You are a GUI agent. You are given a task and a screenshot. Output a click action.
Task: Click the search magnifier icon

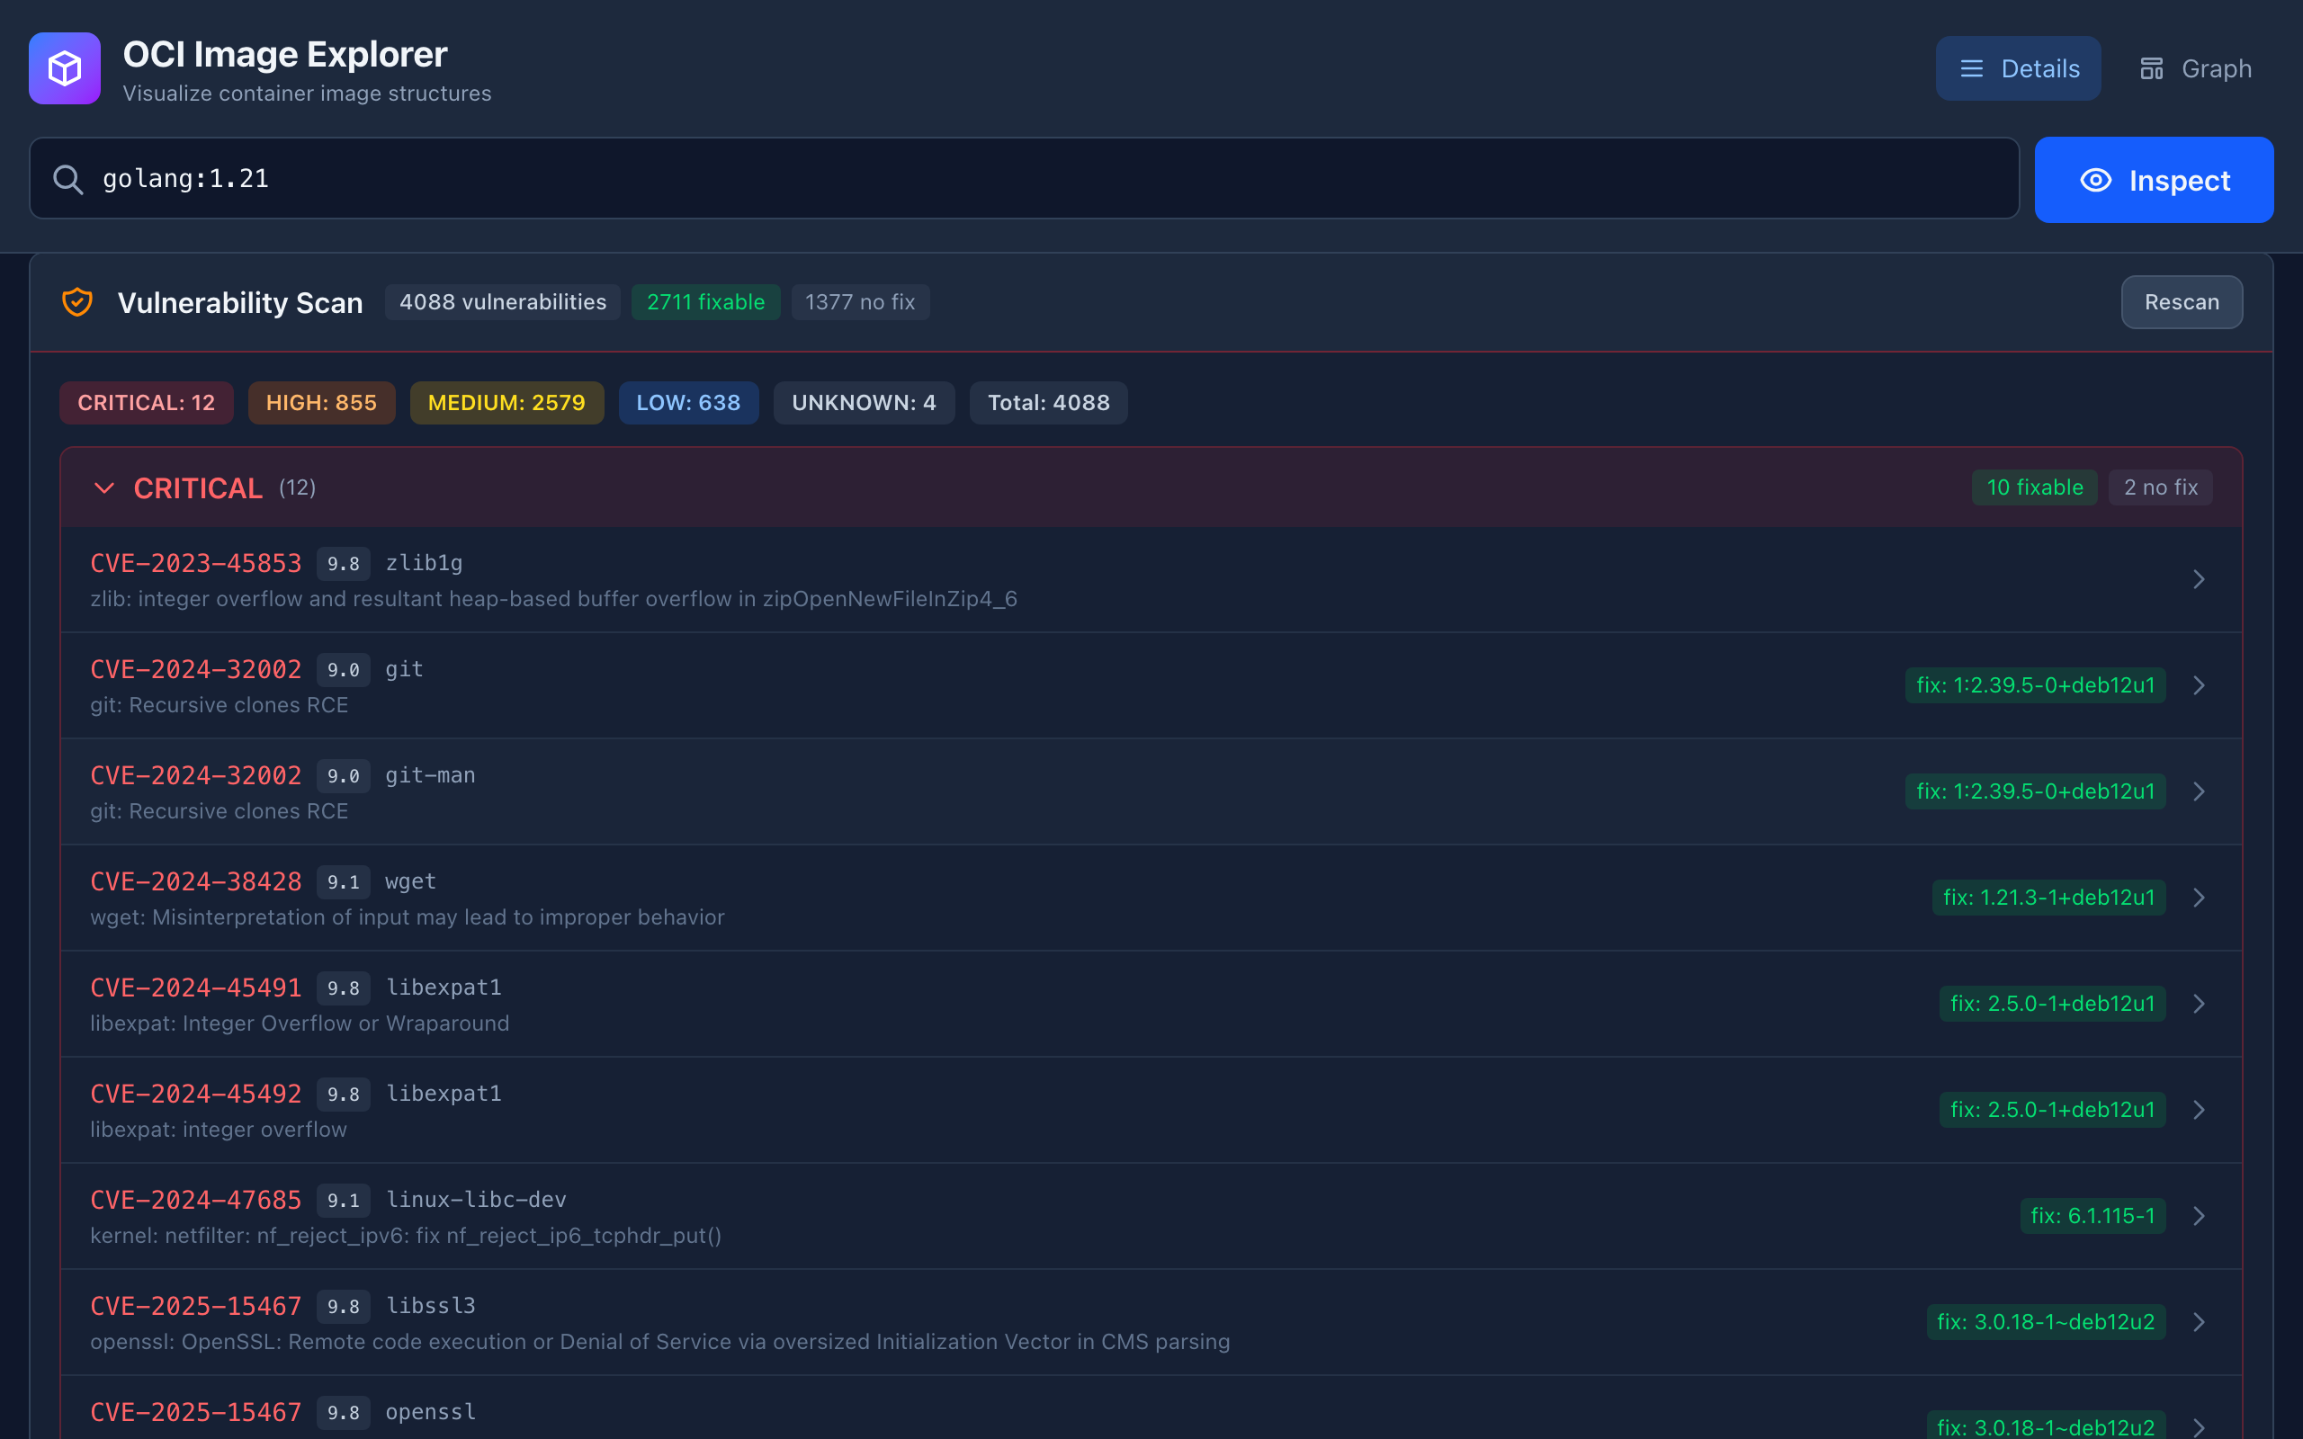[67, 179]
